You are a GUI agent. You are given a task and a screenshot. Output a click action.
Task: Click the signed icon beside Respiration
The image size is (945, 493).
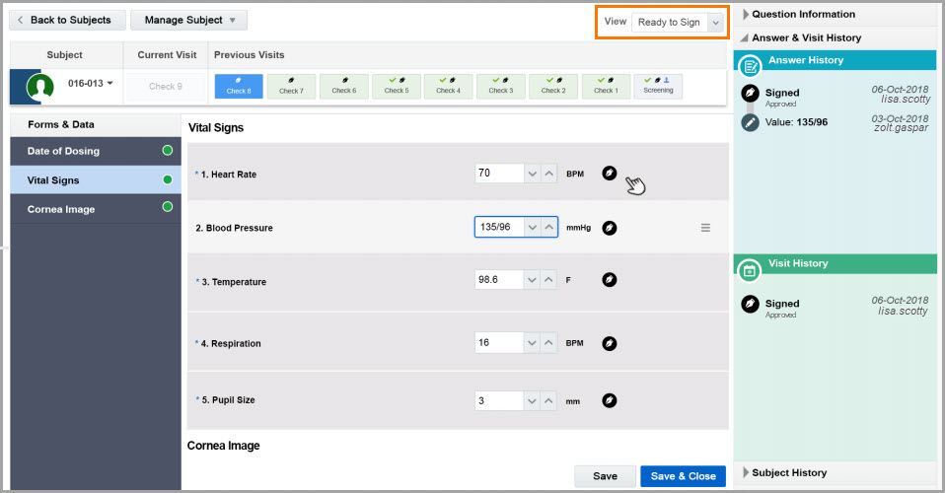610,343
